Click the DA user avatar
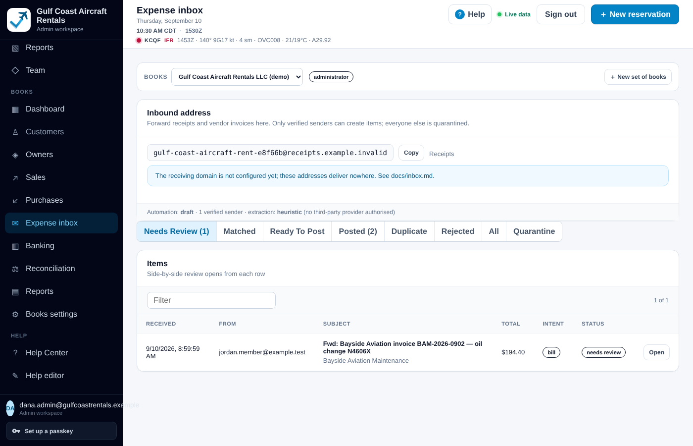The width and height of the screenshot is (693, 446). click(10, 408)
